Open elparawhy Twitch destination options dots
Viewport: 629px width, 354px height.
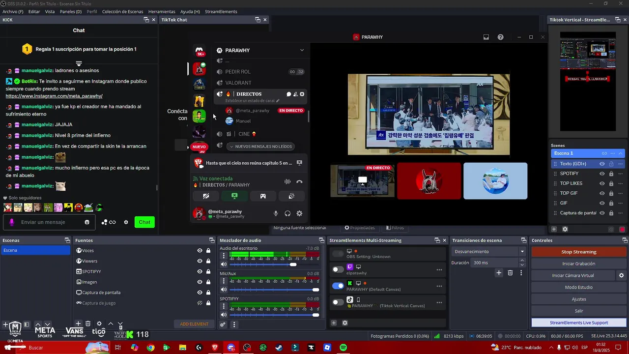coord(439,269)
